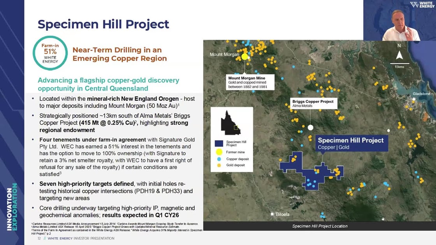Click the speaker's webcam video thumbnail
The image size is (436, 245).
[399, 21]
